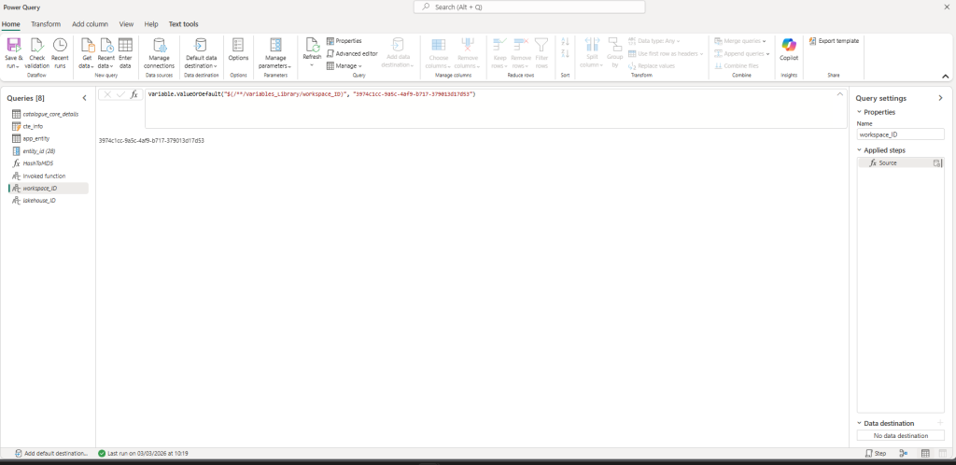
Task: Click Export template button
Action: [x=834, y=41]
